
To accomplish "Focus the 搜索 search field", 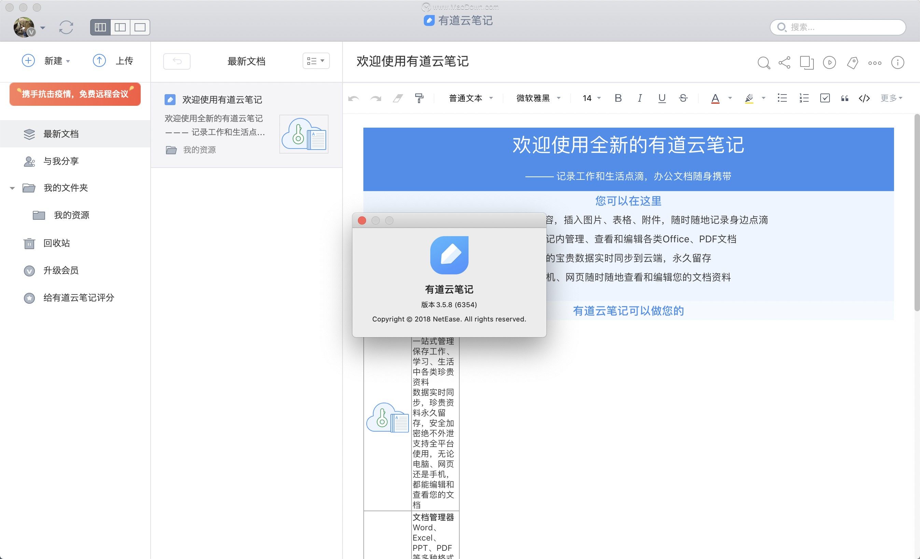I will pos(838,27).
